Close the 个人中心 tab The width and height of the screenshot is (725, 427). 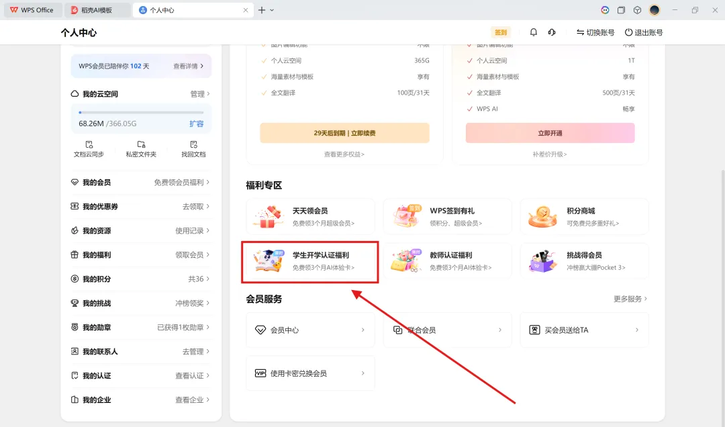(x=246, y=9)
